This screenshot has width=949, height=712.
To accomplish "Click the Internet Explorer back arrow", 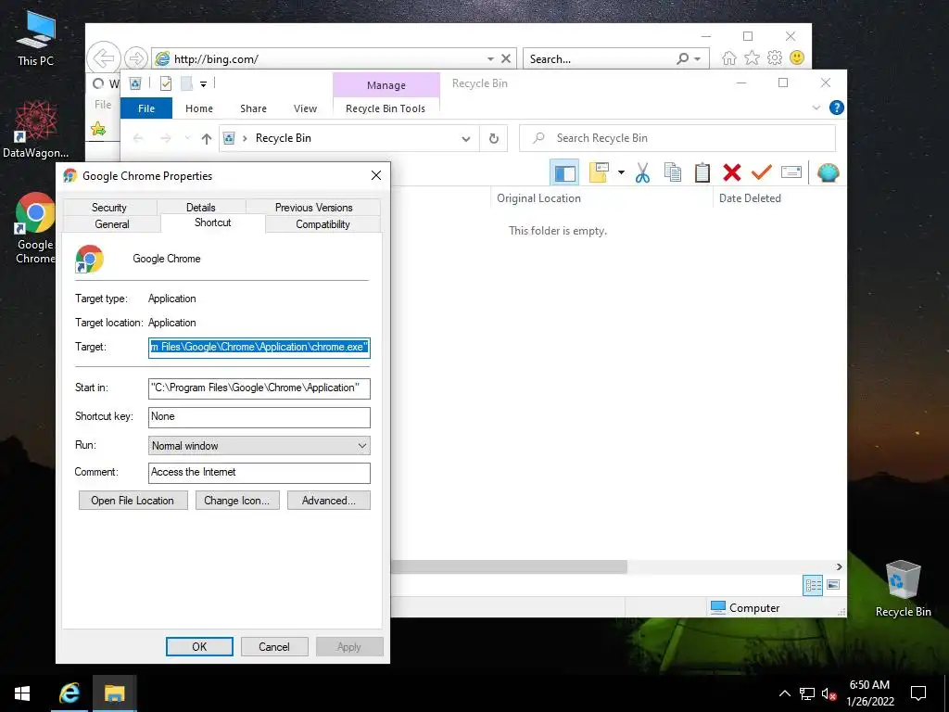I will point(104,58).
